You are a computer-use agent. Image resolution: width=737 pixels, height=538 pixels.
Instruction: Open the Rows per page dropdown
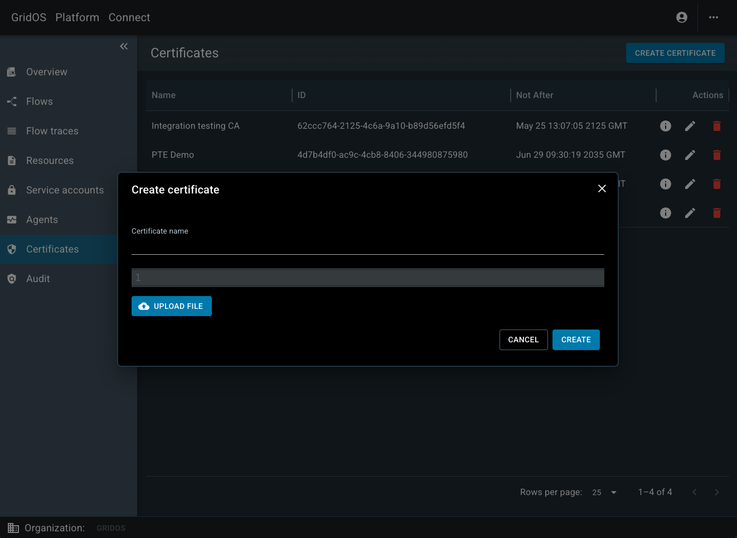(604, 492)
